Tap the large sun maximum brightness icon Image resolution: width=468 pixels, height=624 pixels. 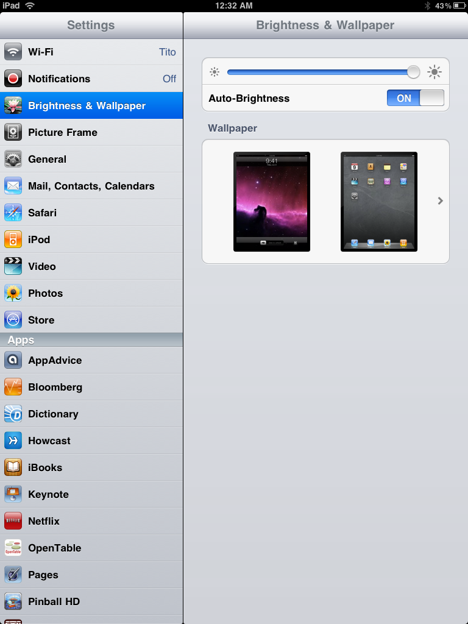click(434, 72)
